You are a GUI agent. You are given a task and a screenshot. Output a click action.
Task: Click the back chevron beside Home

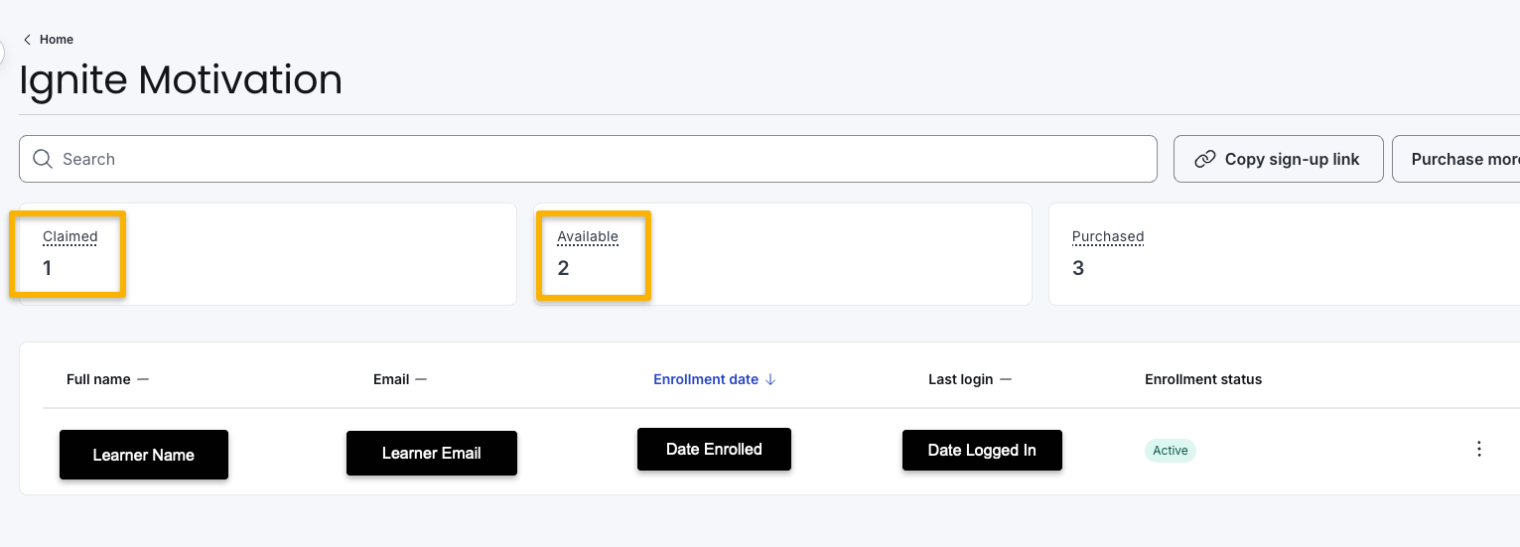(27, 40)
